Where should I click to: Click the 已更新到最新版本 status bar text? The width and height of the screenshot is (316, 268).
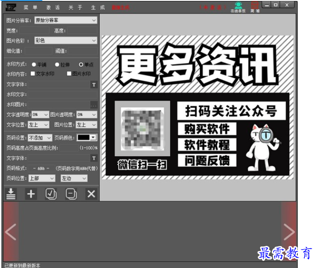(x=22, y=265)
